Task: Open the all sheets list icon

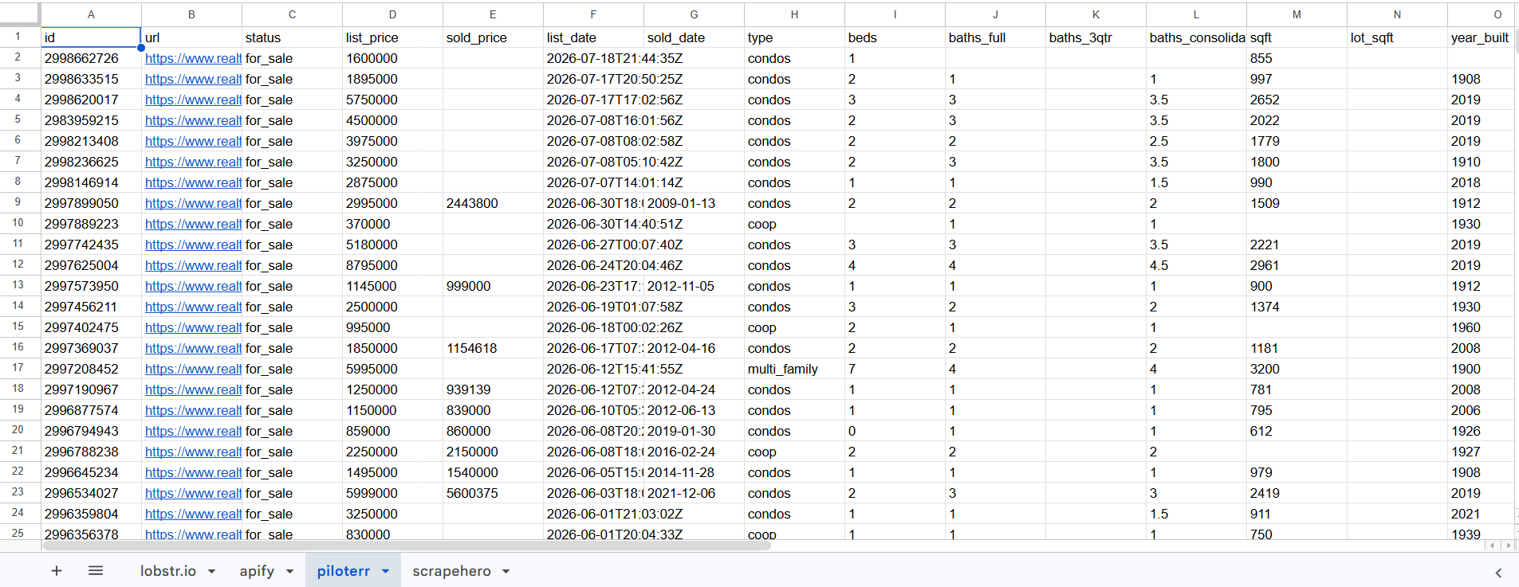Action: coord(96,571)
